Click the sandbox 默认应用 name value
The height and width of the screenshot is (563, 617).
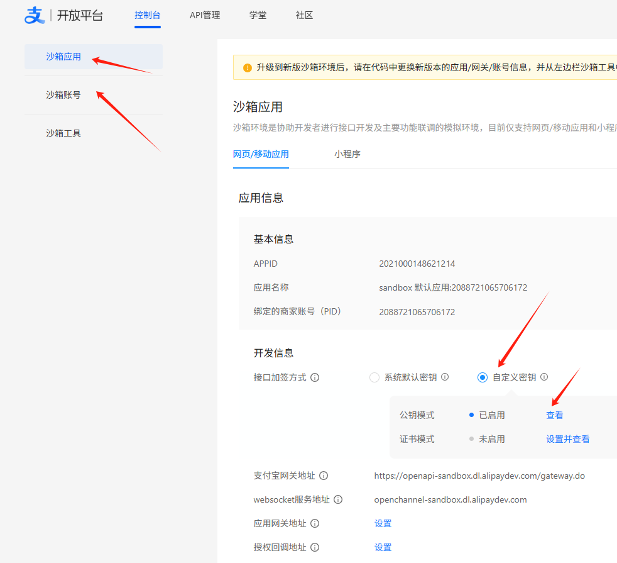click(453, 287)
